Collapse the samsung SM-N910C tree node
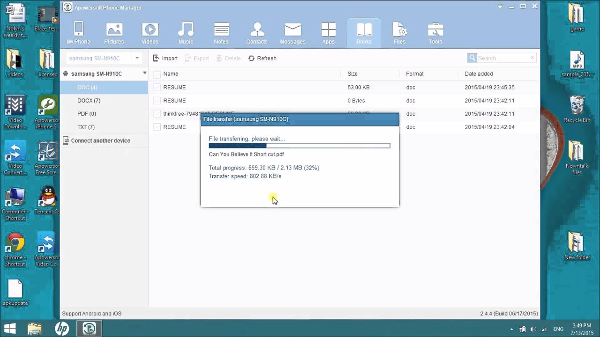 [x=144, y=73]
